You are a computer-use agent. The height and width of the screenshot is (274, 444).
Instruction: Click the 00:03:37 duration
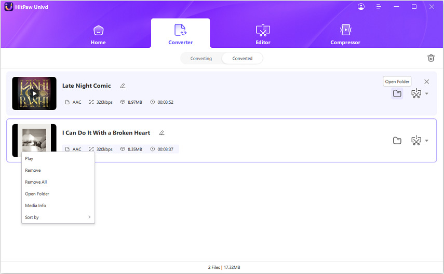coord(165,149)
